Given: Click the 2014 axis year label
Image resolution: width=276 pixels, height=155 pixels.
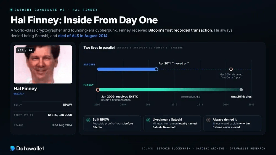Looking at the screenshot, I should pyautogui.click(x=226, y=105).
